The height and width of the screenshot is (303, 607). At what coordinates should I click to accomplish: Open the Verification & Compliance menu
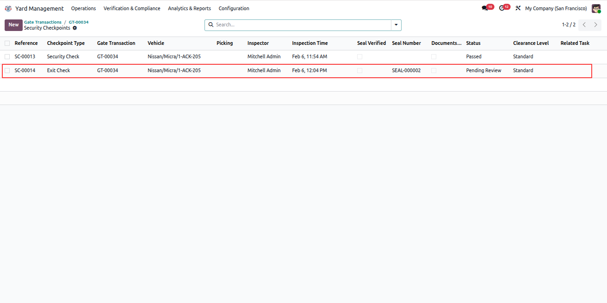tap(132, 8)
